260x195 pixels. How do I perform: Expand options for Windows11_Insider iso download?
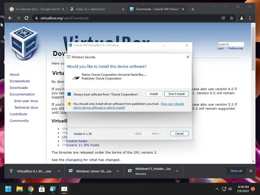pos(177,171)
